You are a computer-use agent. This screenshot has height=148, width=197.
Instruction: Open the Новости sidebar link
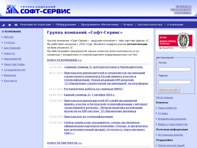9,53
